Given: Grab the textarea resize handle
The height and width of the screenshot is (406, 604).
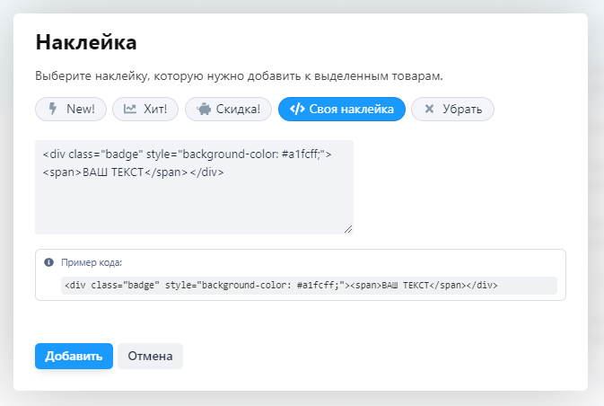Looking at the screenshot, I should point(347,228).
